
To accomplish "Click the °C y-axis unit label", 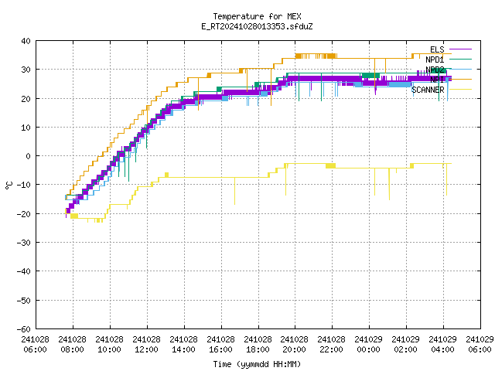I will (x=9, y=185).
